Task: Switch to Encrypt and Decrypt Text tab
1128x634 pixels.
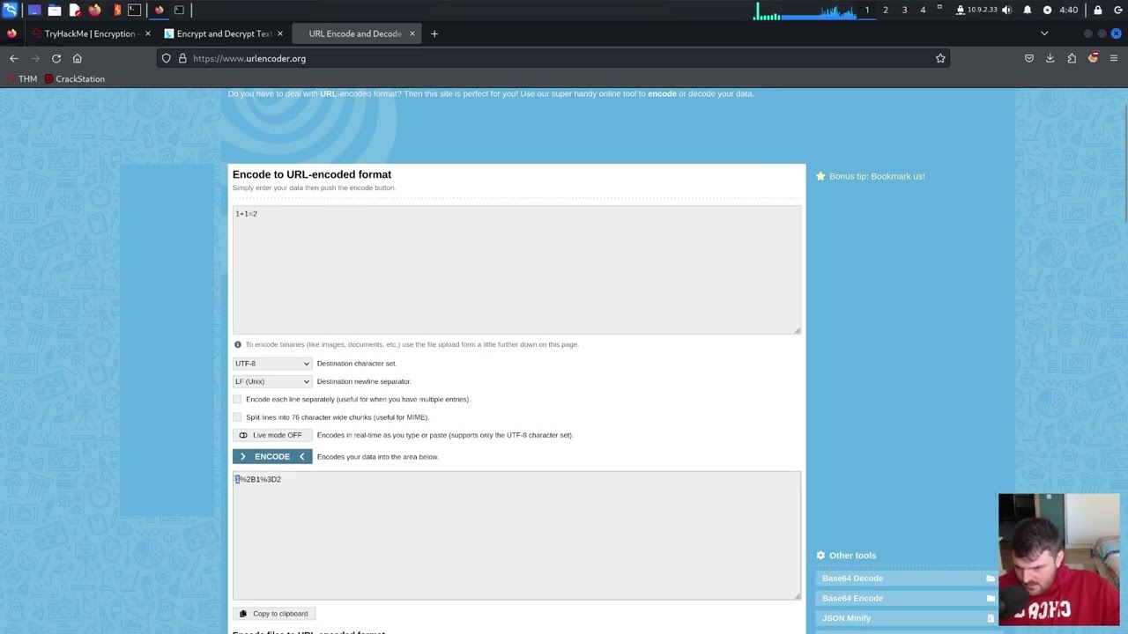Action: point(224,33)
